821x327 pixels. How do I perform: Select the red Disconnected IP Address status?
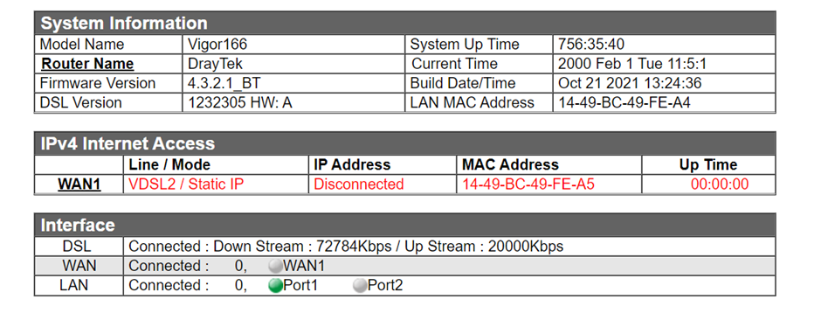[359, 184]
